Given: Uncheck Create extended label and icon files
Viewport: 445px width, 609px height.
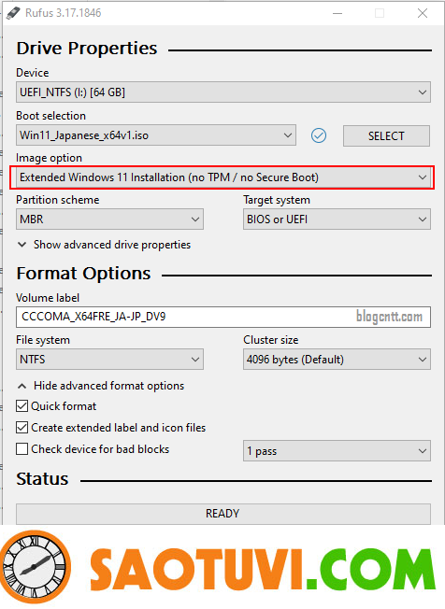Looking at the screenshot, I should click(22, 428).
